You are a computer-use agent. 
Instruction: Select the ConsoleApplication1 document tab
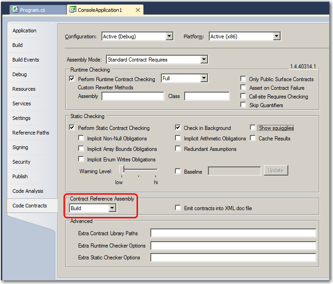click(x=105, y=10)
